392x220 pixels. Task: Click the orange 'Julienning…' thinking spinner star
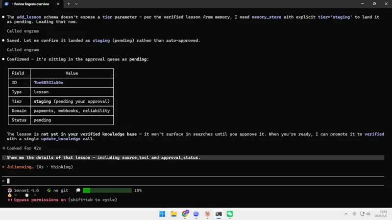(3, 167)
